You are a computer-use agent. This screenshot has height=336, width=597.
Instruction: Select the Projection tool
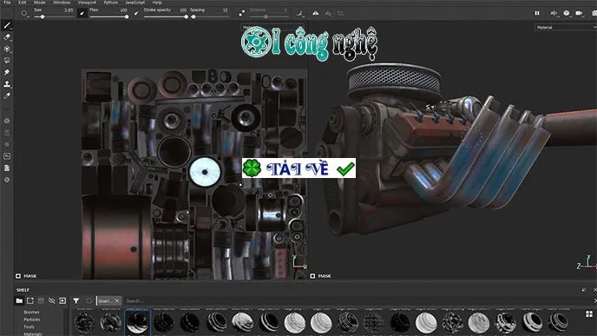pos(7,49)
